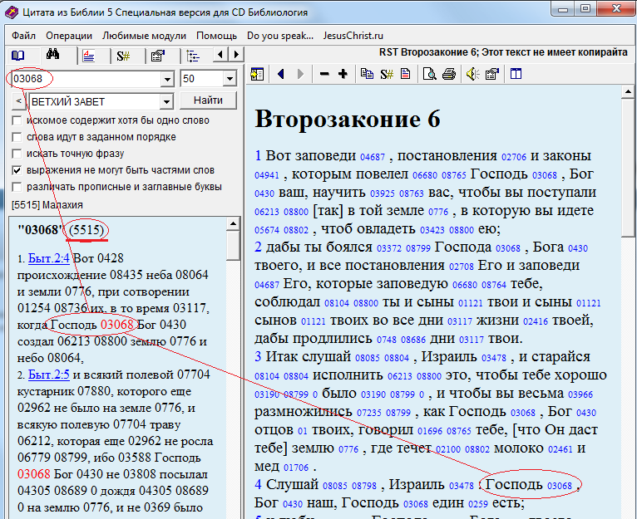
Task: Open the ВЕТХИЙ ЗАВЕТ scope dropdown
Action: pos(166,101)
